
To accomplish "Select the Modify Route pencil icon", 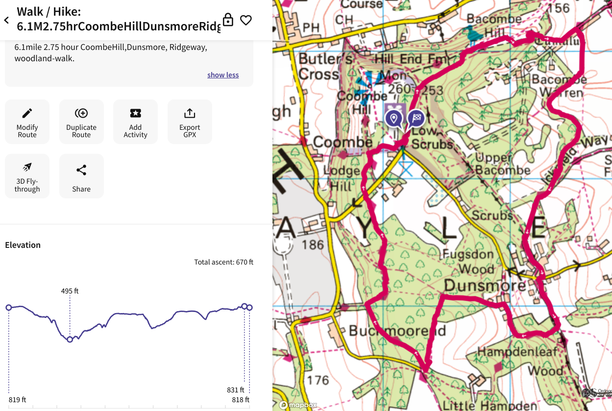I will [x=27, y=114].
